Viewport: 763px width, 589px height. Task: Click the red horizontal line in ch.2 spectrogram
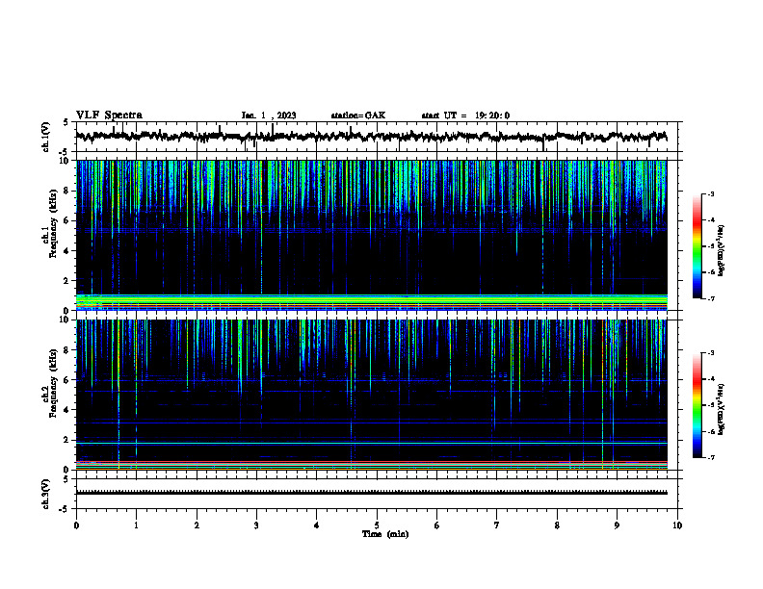coord(371,462)
